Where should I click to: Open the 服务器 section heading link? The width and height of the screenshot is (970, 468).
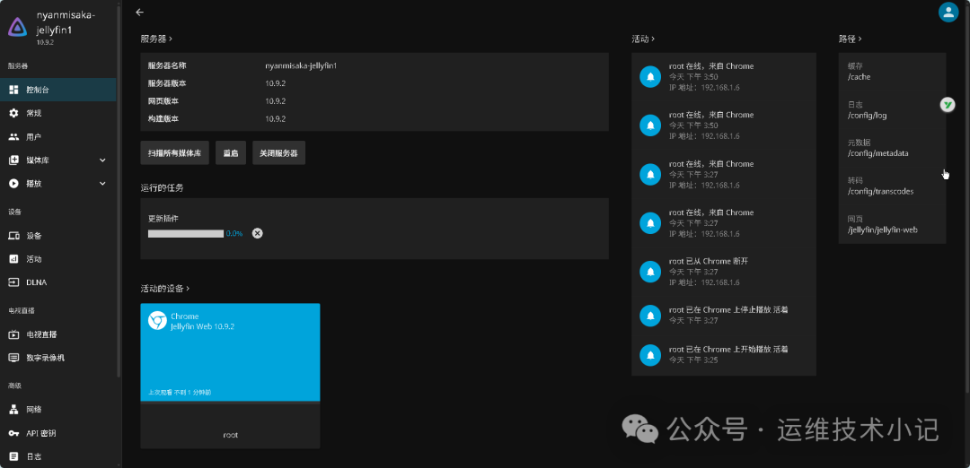coord(156,39)
